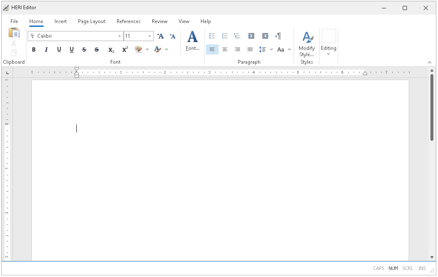Collapse the ribbon with the chevron

tap(430, 62)
